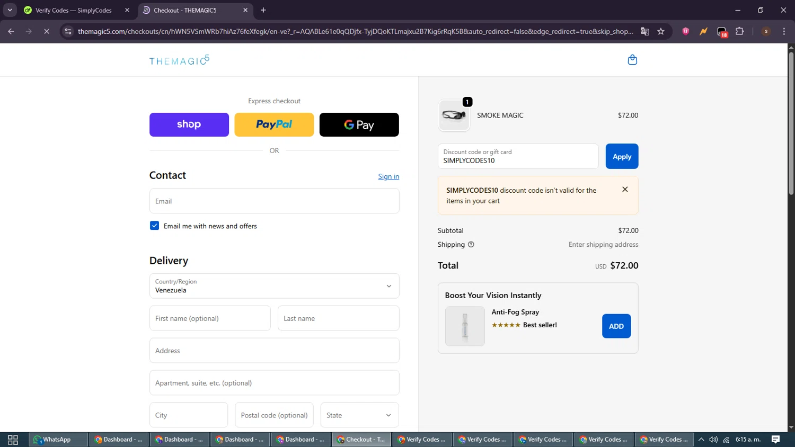The image size is (795, 447).
Task: Apply the discount code
Action: point(622,156)
